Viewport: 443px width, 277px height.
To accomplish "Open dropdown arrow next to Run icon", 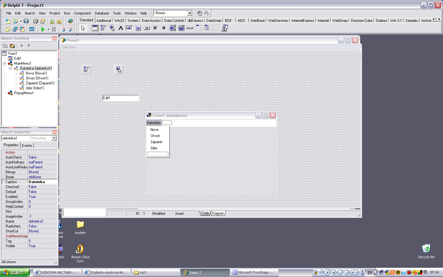I will point(48,29).
